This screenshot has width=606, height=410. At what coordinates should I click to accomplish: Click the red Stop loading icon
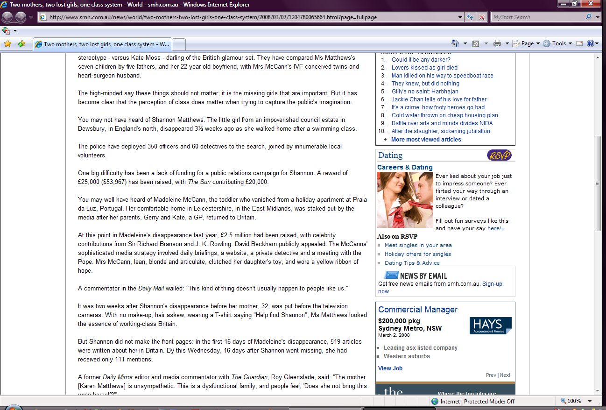(482, 17)
